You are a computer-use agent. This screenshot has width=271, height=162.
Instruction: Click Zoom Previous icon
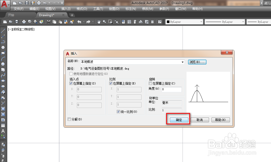[x=116, y=22]
